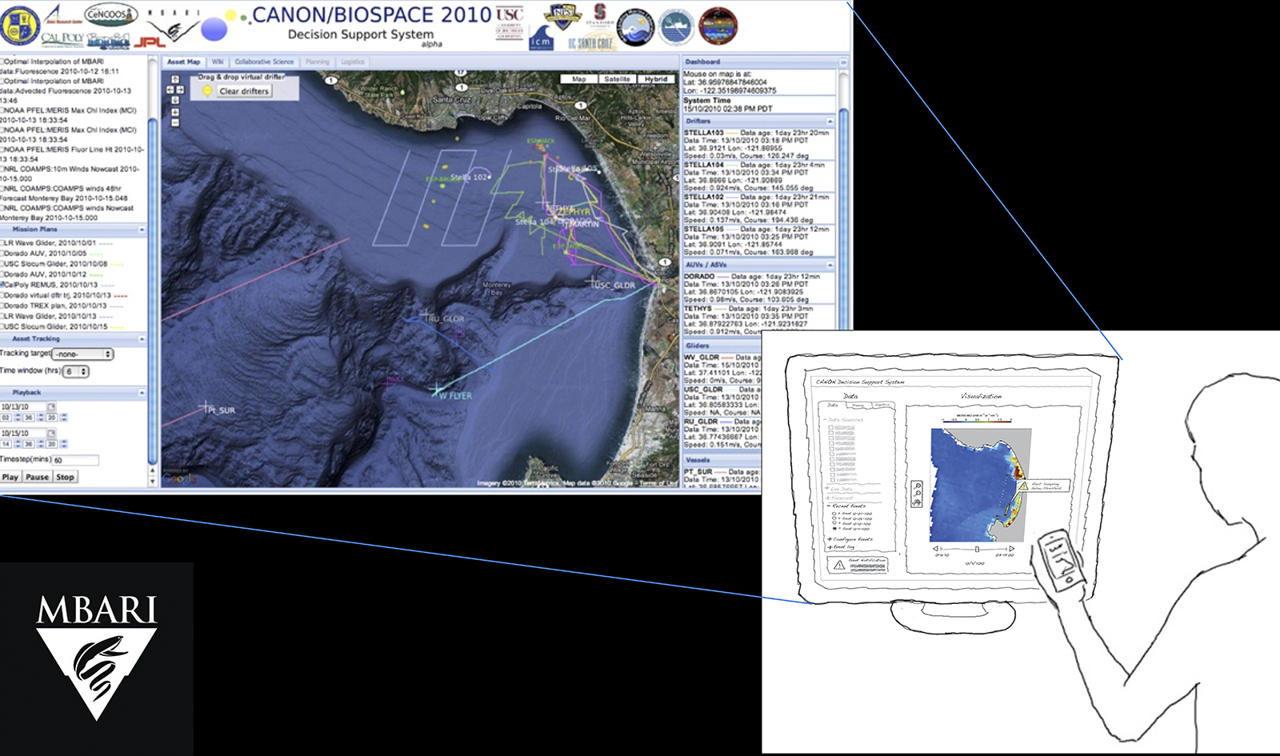This screenshot has width=1280, height=756.
Task: Enable Dorado AUV 2010/10/05 mission plan
Action: 2,254
